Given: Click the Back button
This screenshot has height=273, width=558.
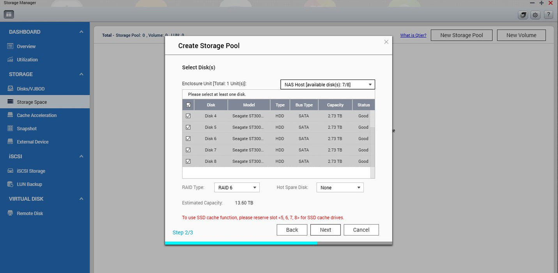Looking at the screenshot, I should (292, 230).
